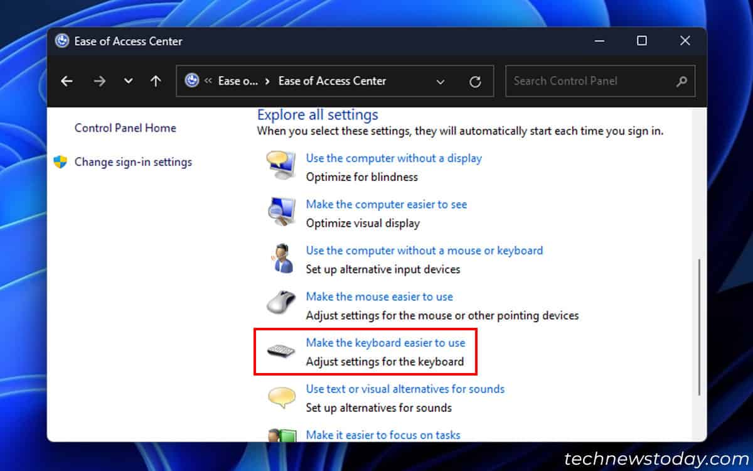Click the search magnifier icon
Screen dimensions: 753x471
pos(681,81)
